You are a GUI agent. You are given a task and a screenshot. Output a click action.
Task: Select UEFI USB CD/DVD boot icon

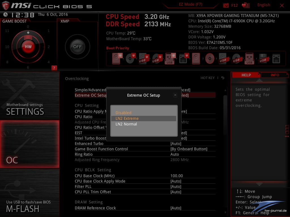[x=157, y=58]
